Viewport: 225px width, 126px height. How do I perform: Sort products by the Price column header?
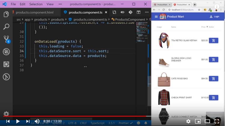[x=203, y=27]
